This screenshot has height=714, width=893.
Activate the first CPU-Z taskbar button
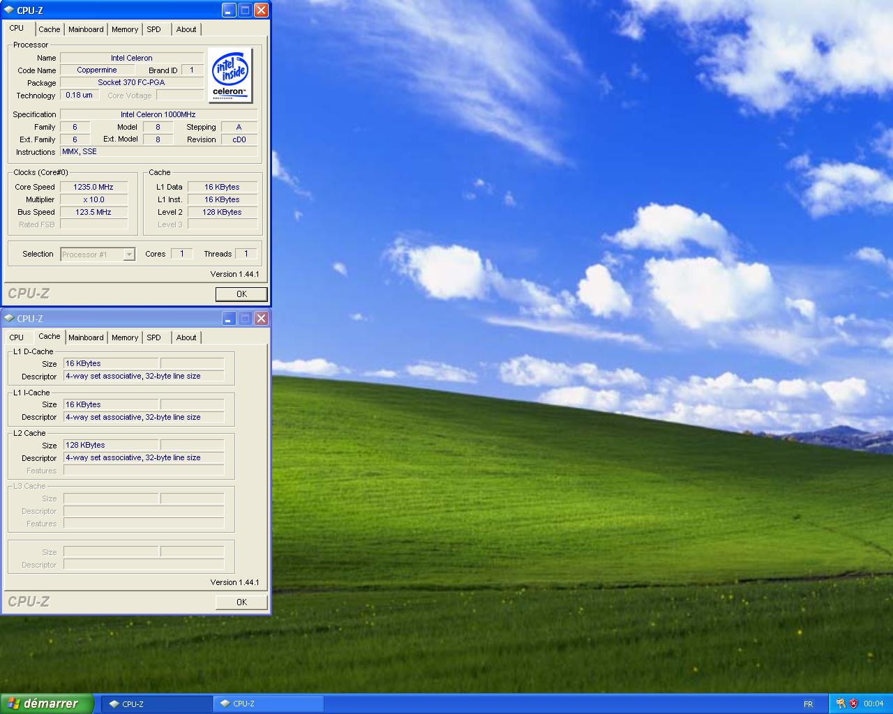(157, 704)
